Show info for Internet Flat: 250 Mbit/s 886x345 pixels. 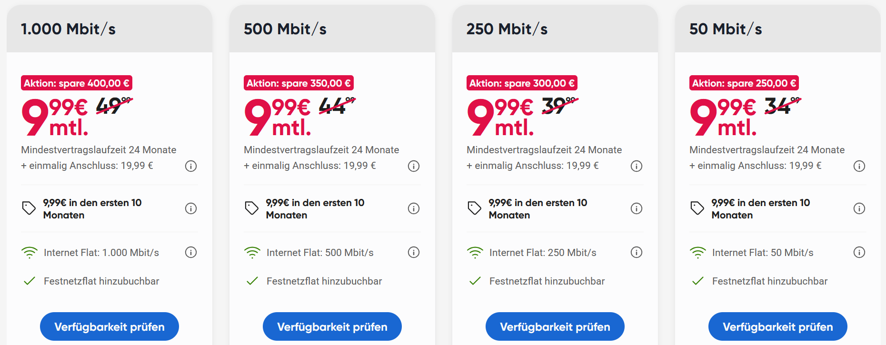coord(637,252)
